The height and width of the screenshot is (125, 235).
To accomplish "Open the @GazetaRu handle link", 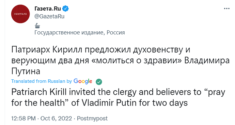I will pos(49,16).
